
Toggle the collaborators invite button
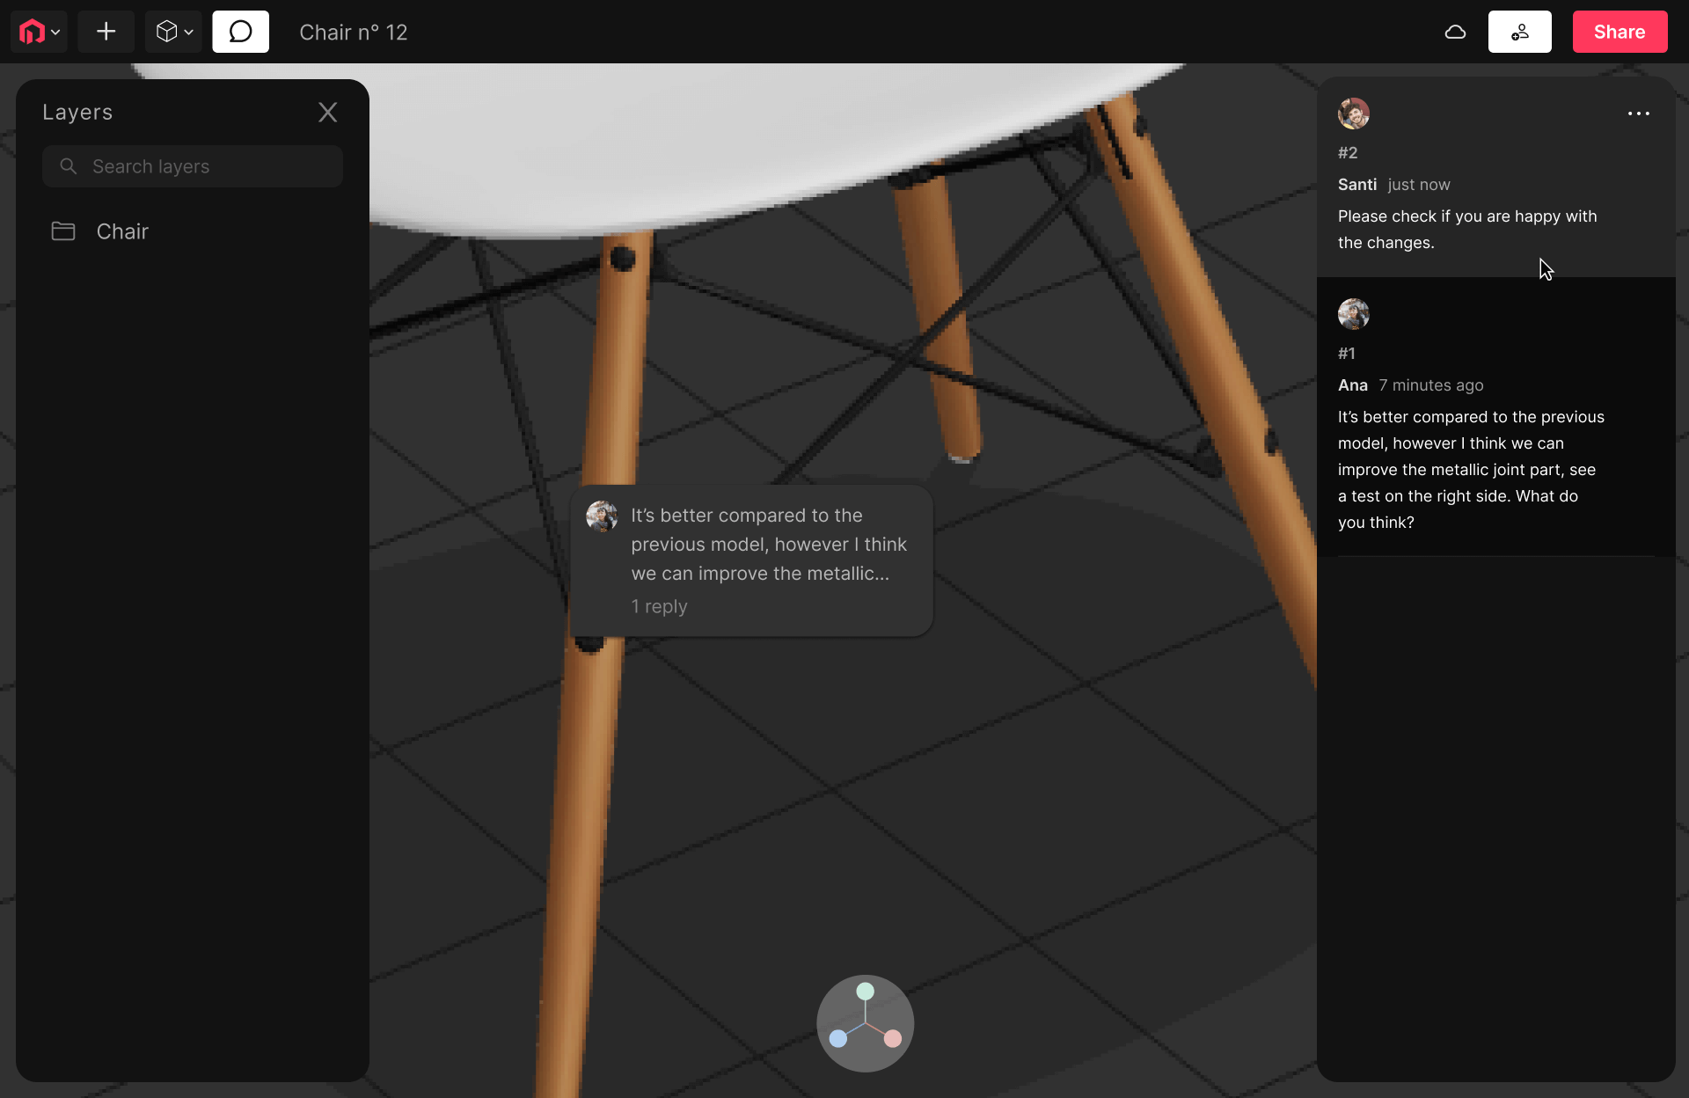1520,32
